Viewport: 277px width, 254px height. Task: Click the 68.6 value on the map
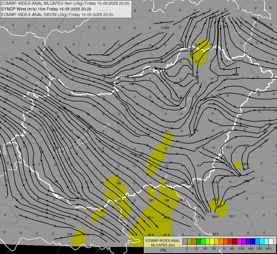click(x=214, y=182)
